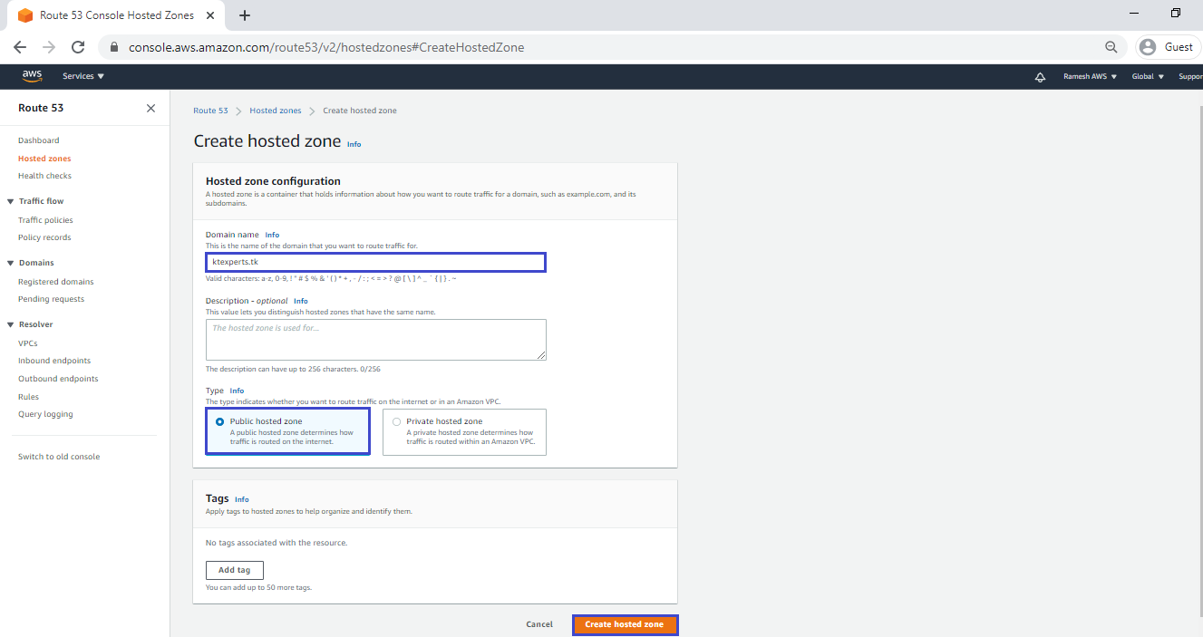Open Dashboard in sidebar
This screenshot has width=1203, height=637.
[38, 140]
